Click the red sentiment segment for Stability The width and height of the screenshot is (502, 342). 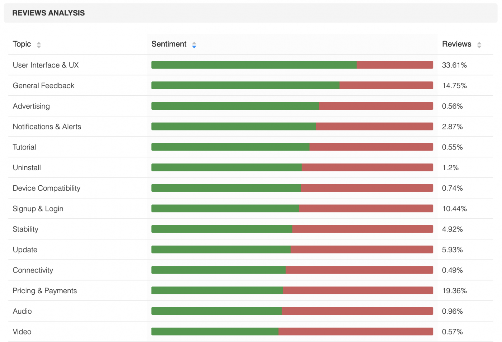[x=362, y=229]
